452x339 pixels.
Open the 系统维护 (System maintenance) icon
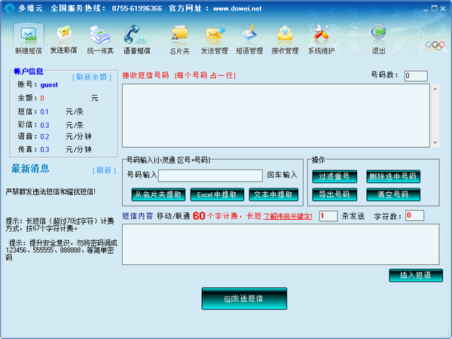pos(321,38)
